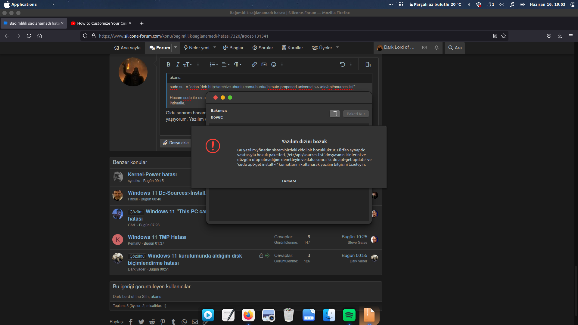
Task: Click the Ara search button
Action: 455,48
